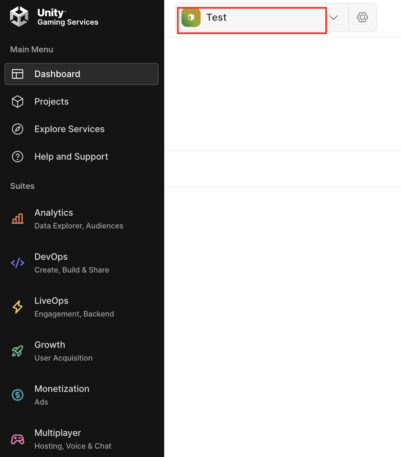Click the LiveOps lightning bolt icon

pos(17,307)
